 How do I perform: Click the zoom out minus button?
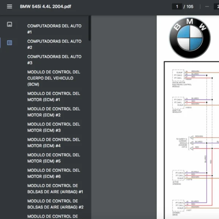pyautogui.click(x=207, y=7)
